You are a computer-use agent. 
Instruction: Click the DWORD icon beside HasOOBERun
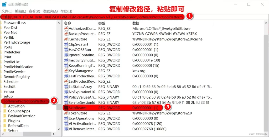[66, 50]
